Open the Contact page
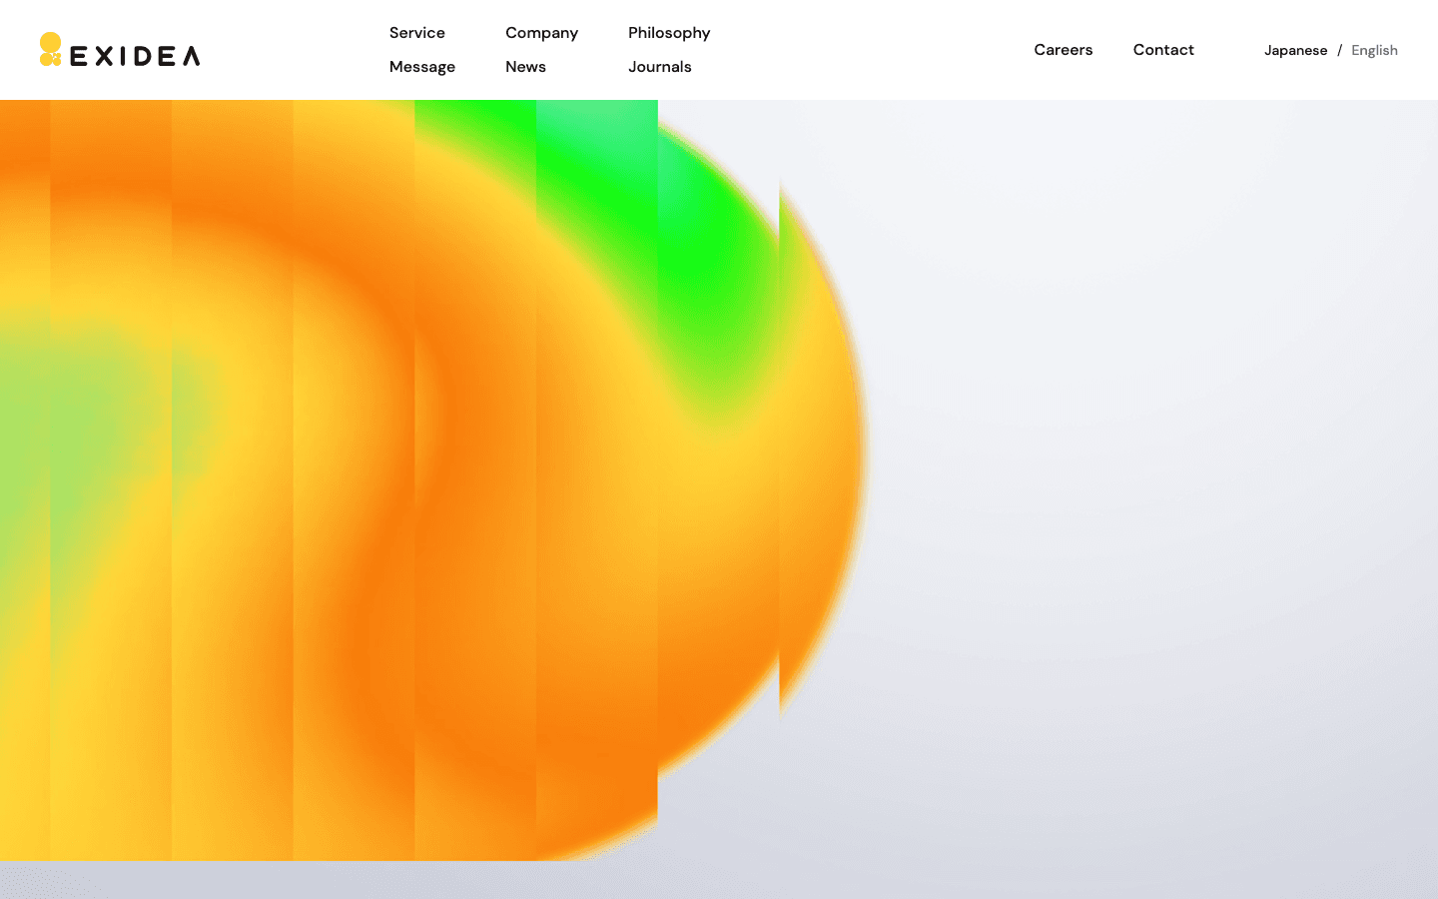Viewport: 1438px width, 899px height. [x=1163, y=50]
